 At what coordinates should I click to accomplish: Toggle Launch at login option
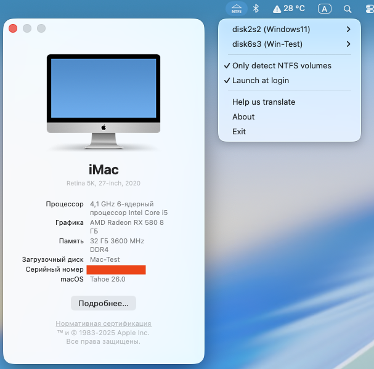coord(290,80)
